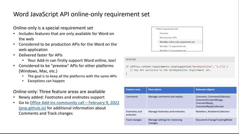The height and width of the screenshot is (134, 239).
Task: Open the Office Add-ins community call link
Action: click(74, 103)
